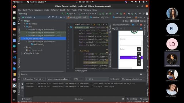The image size is (184, 103).
Task: Show hidden editor tabs chevron
Action: [144, 17]
